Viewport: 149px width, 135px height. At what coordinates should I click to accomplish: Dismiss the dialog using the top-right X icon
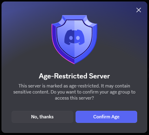pos(139,10)
